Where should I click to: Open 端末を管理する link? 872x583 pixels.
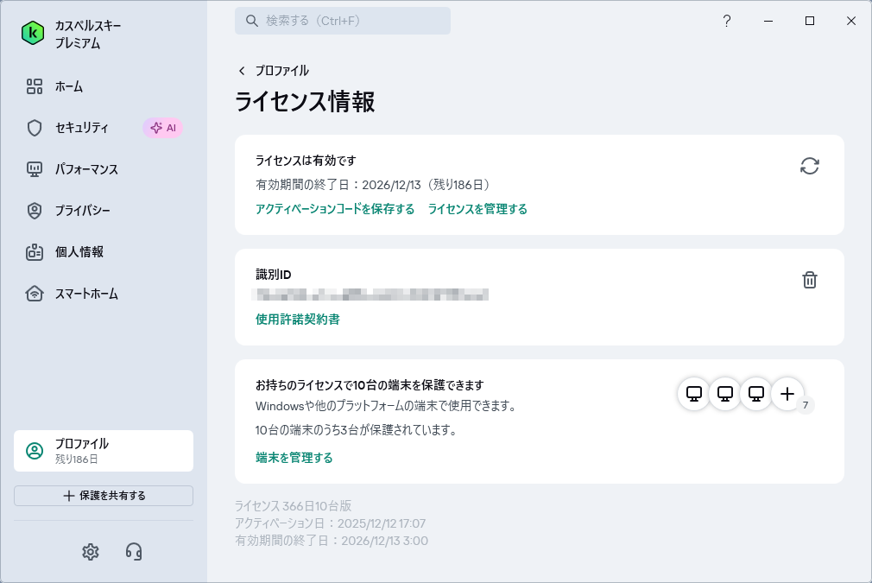coord(294,458)
